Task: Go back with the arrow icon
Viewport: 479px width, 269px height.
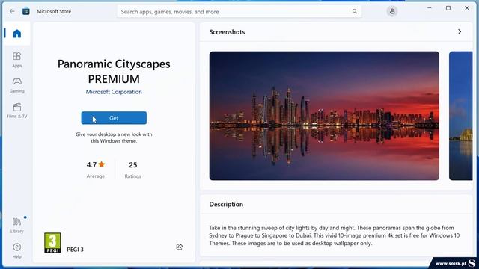Action: [12, 12]
